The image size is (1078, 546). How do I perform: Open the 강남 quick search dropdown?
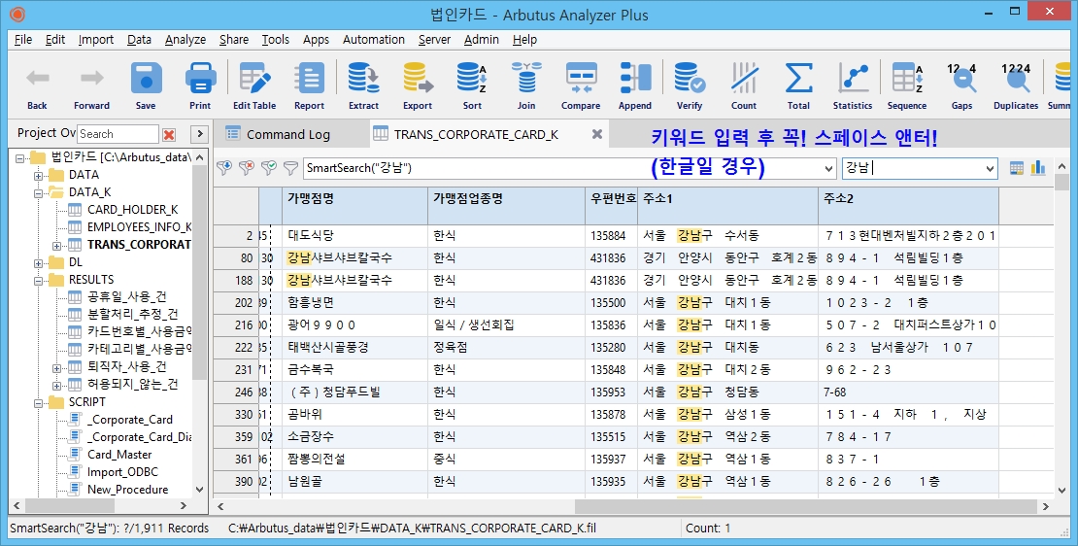coord(990,168)
